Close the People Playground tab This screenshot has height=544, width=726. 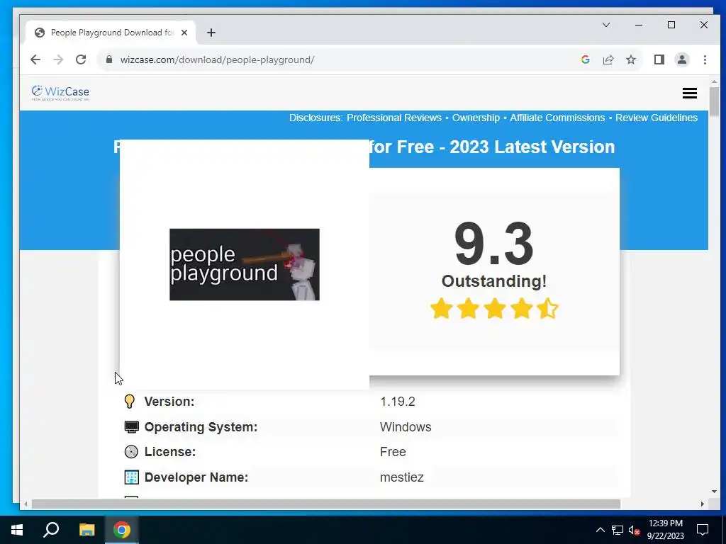point(184,33)
